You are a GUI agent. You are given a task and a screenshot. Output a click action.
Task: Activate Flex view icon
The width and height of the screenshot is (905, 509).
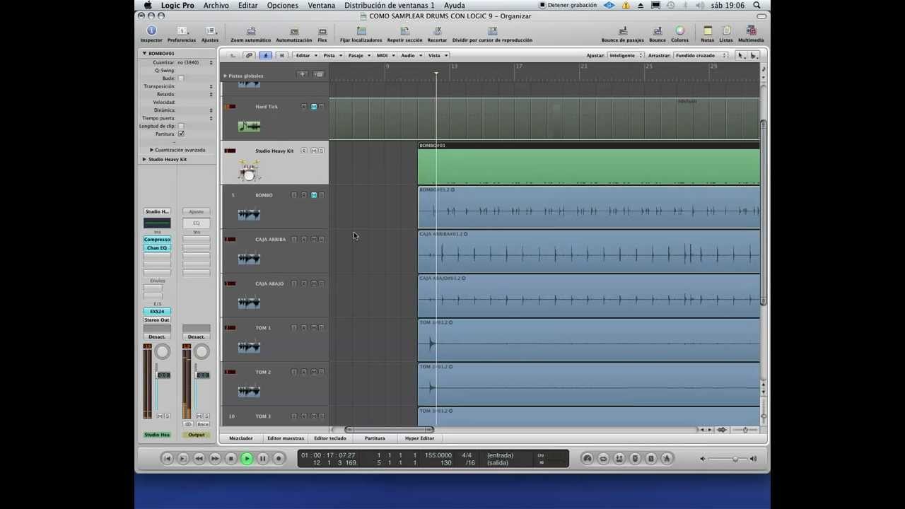click(322, 31)
